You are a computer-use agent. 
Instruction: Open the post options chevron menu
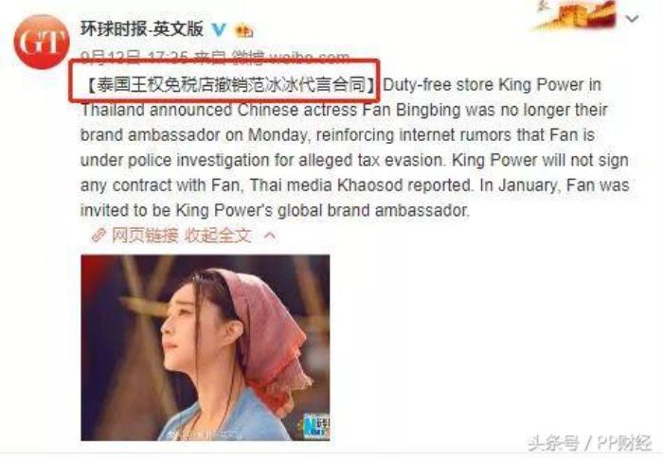coord(632,18)
